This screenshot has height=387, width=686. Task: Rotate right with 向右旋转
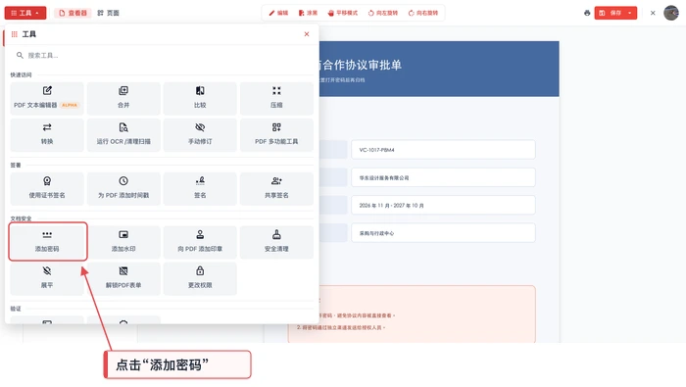tap(423, 13)
